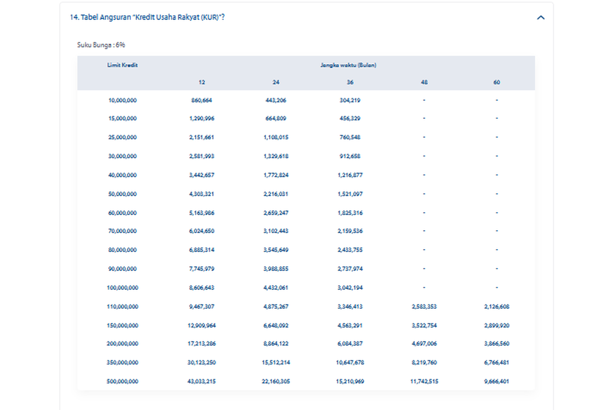
Task: Click the 10,000,000 credit limit row
Action: click(x=122, y=100)
